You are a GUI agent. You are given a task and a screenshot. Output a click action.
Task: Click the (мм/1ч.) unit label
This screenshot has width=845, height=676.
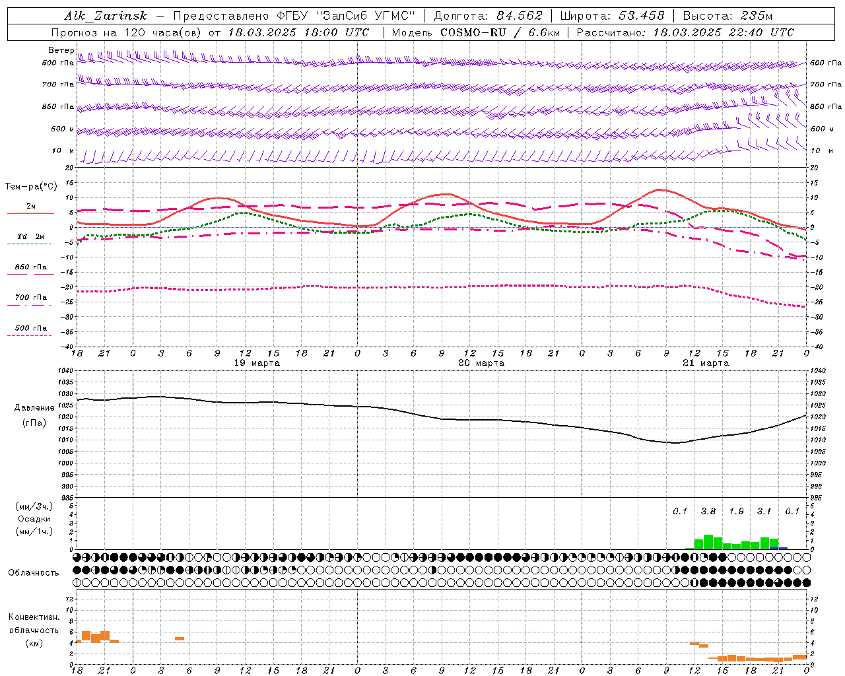(x=34, y=532)
